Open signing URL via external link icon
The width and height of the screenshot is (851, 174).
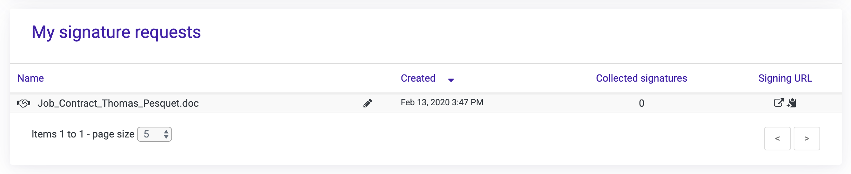click(x=779, y=103)
